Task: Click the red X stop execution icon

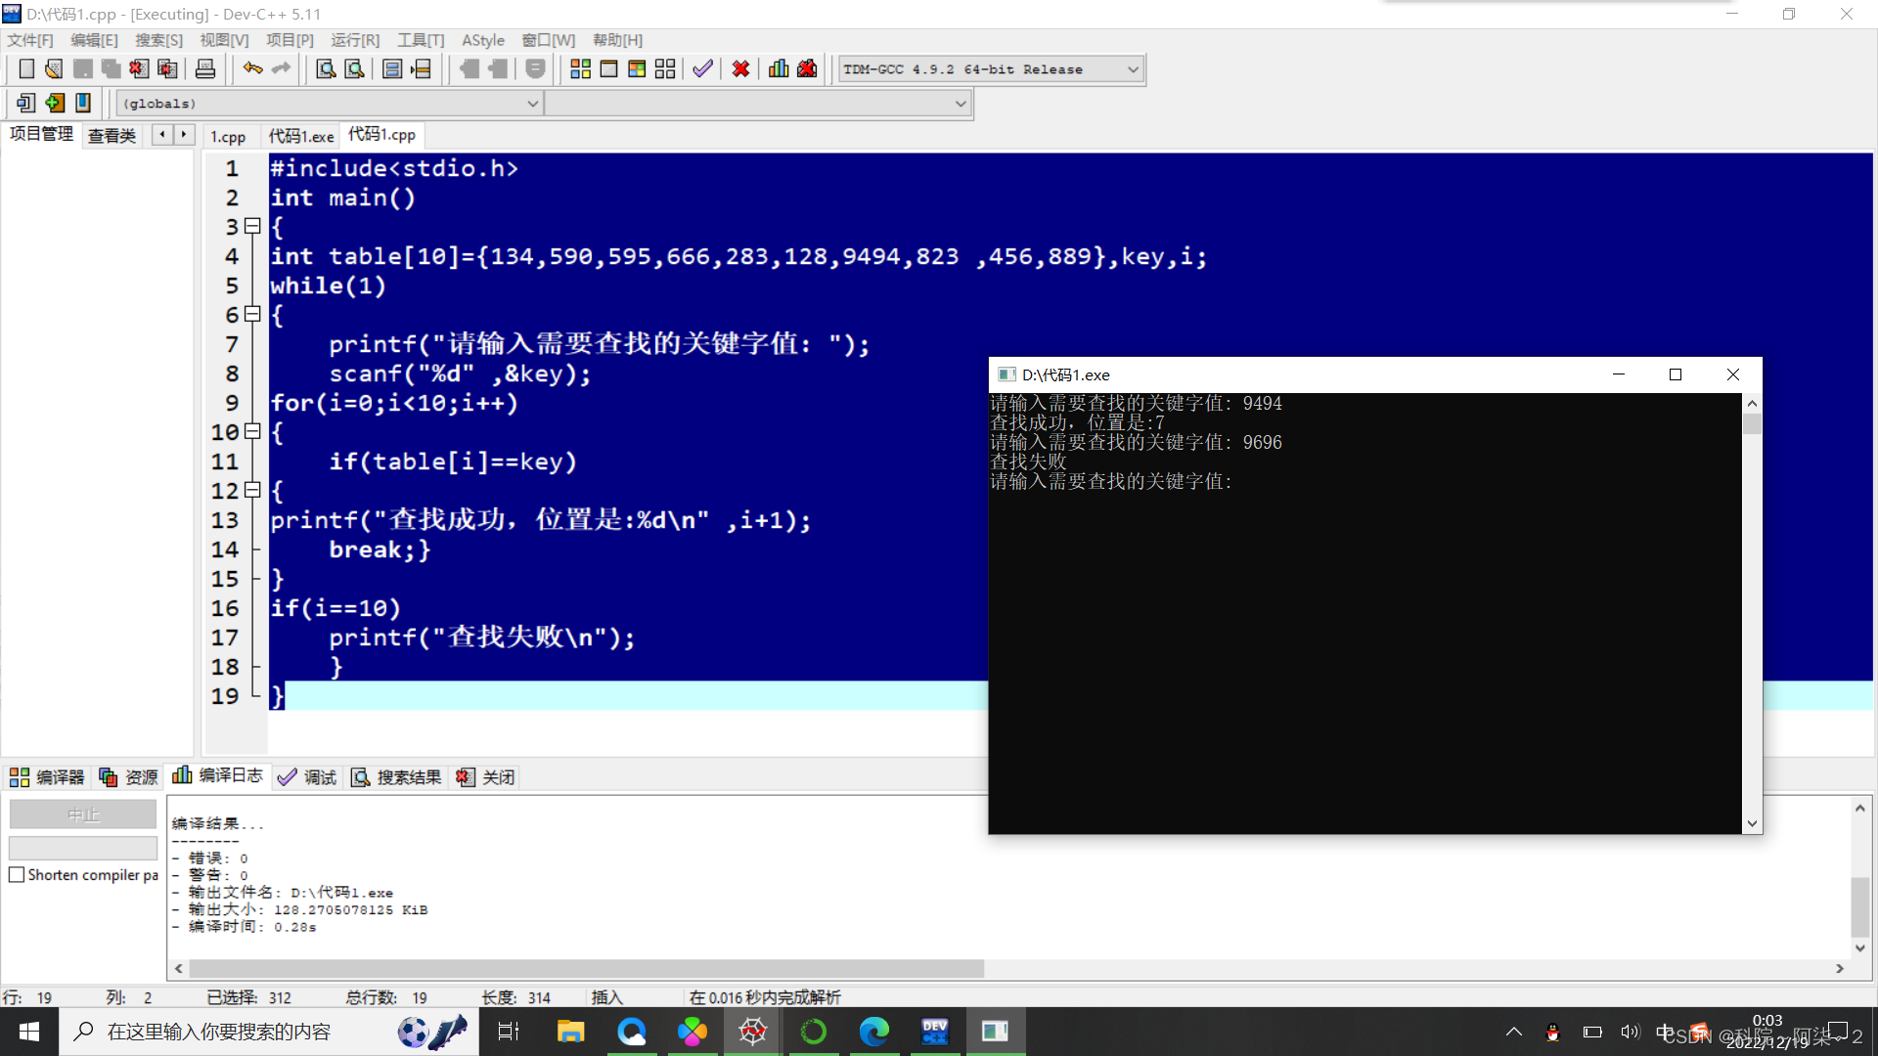Action: pos(740,68)
